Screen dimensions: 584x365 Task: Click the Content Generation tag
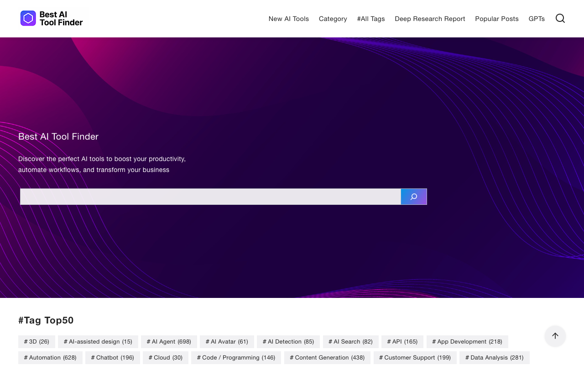pos(327,357)
